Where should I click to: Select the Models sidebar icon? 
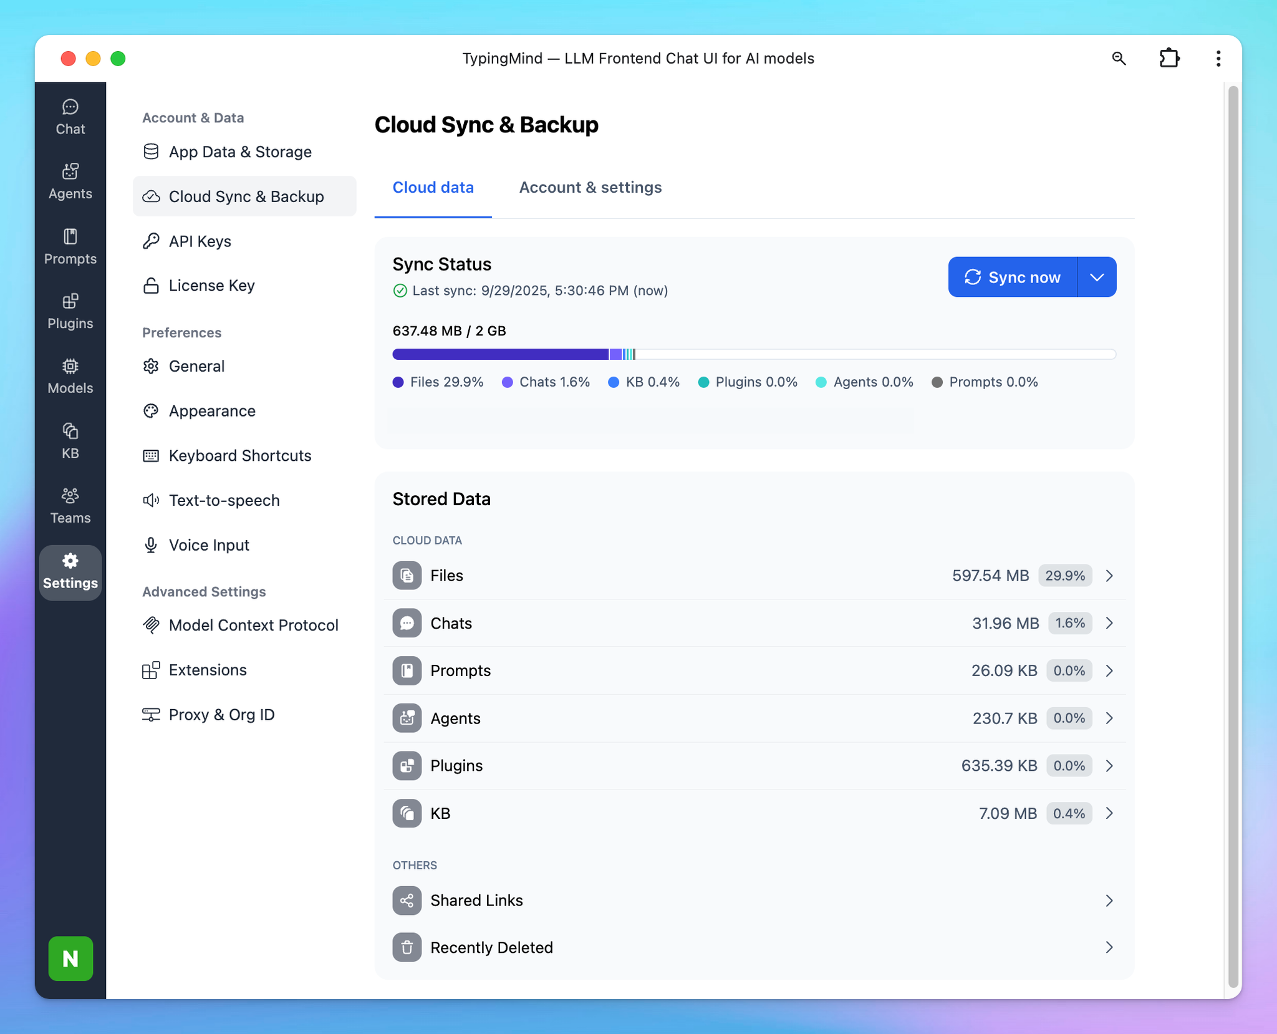pos(70,375)
